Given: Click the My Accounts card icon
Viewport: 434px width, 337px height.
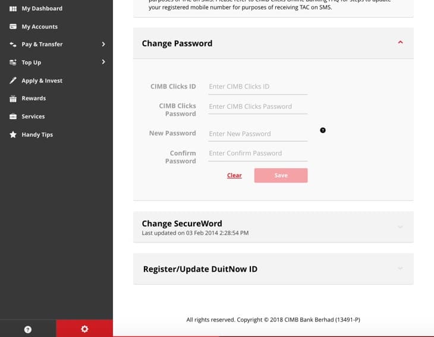Looking at the screenshot, I should 13,27.
